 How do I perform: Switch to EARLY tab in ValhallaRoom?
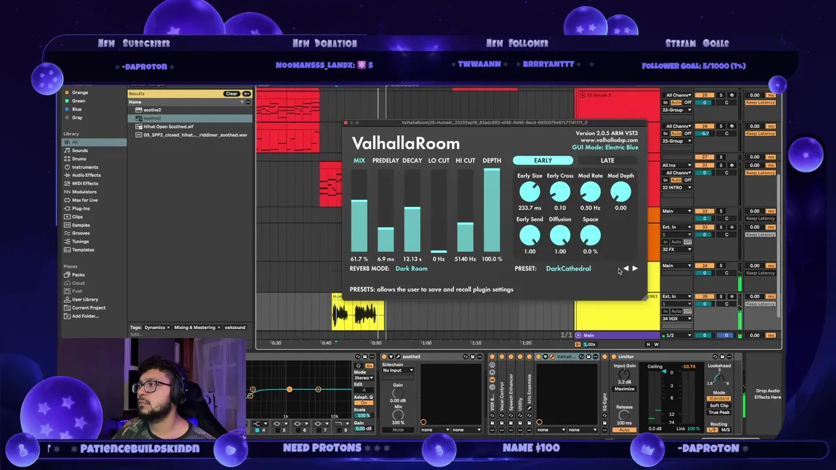[x=543, y=160]
